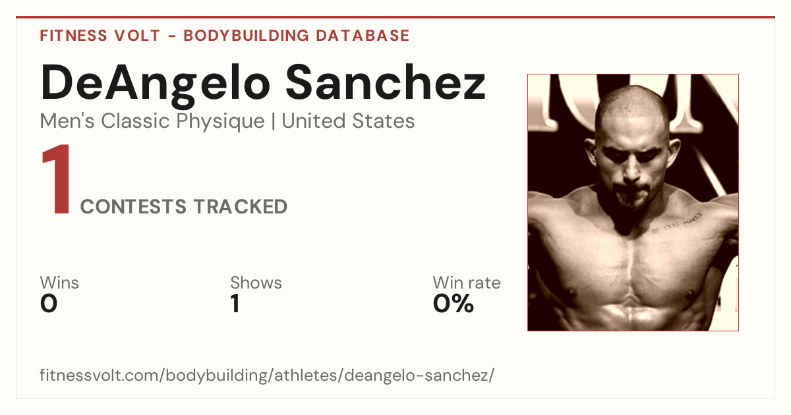This screenshot has width=791, height=415.
Task: Click the Fitness Volt Bodybuilding Database header
Action: (225, 36)
